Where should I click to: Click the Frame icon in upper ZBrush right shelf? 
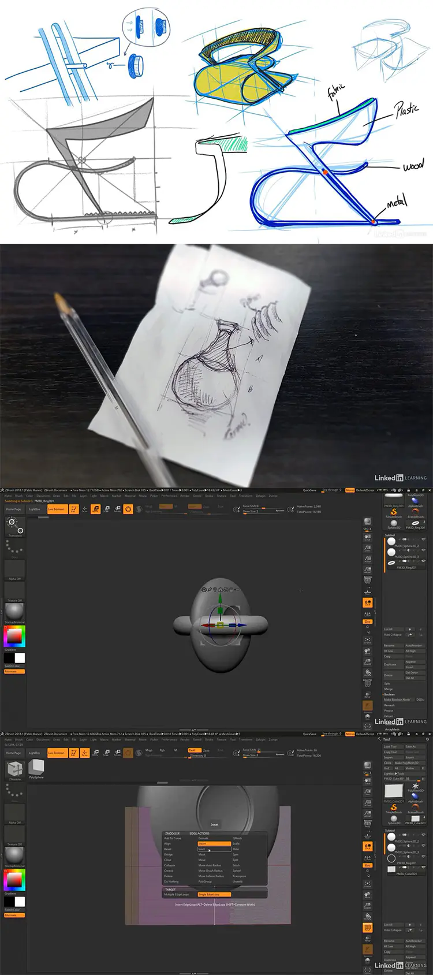[368, 641]
